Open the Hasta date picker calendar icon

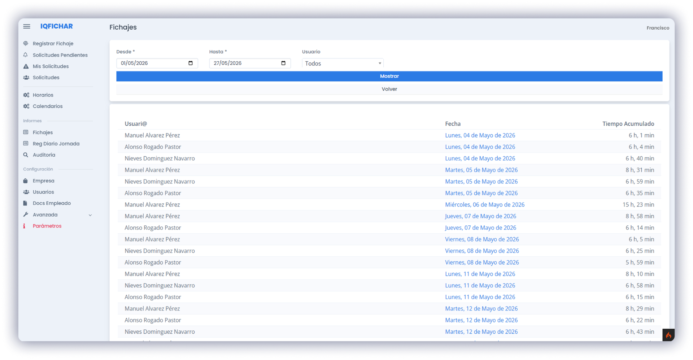pyautogui.click(x=283, y=63)
